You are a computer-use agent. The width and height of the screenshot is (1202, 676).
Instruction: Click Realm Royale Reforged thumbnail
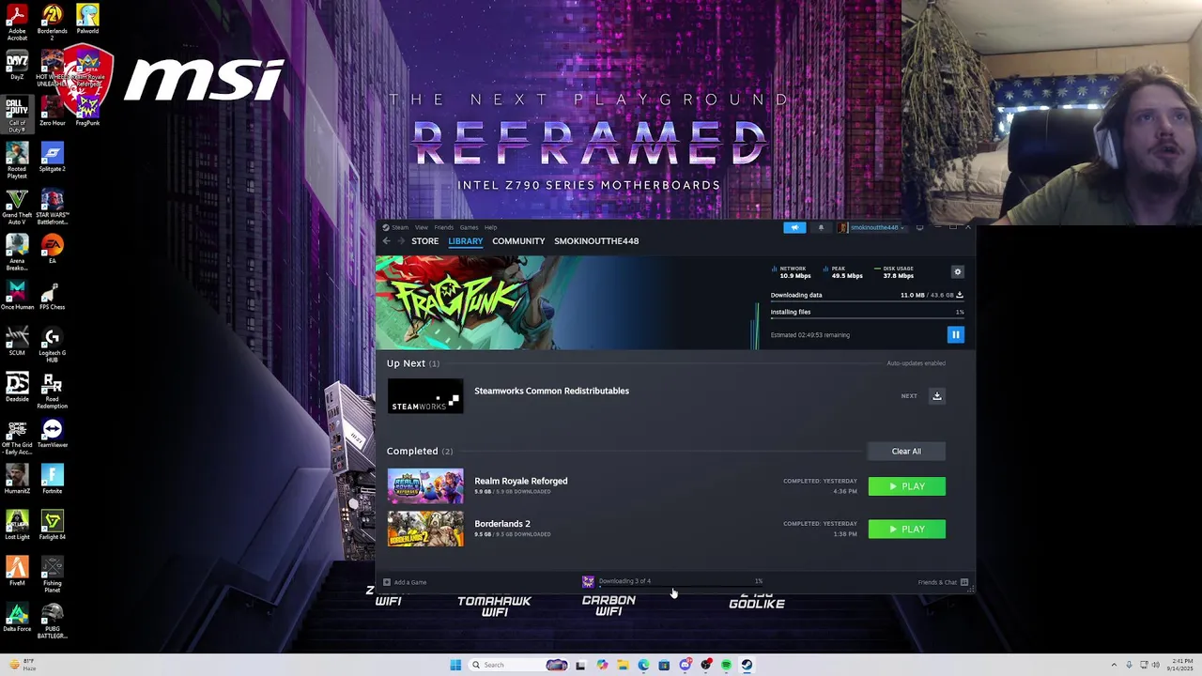425,486
